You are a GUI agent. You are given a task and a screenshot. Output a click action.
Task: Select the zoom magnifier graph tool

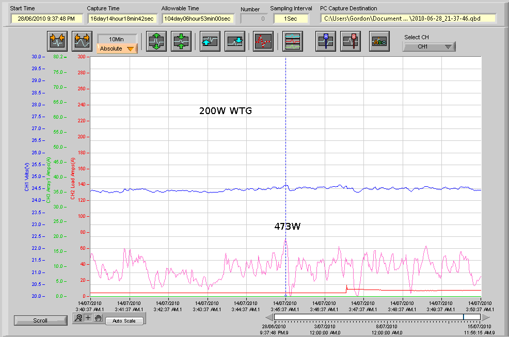click(78, 317)
